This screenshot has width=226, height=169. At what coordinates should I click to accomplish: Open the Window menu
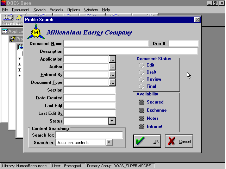pyautogui.click(x=91, y=10)
